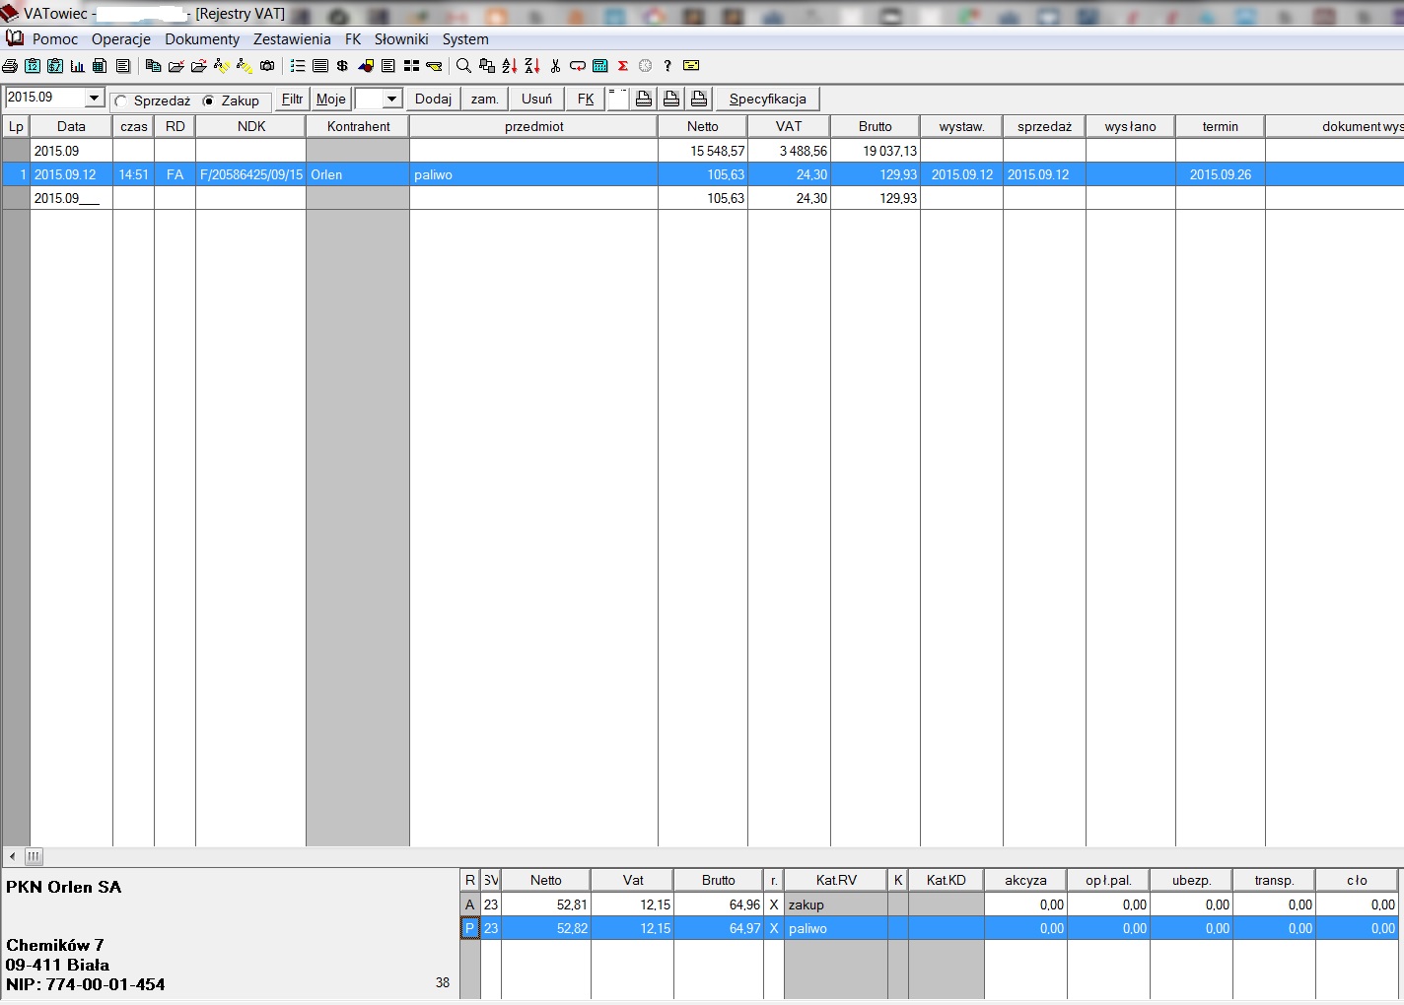This screenshot has width=1404, height=1005.
Task: Expand the 2015.09 period dropdown
Action: (x=95, y=98)
